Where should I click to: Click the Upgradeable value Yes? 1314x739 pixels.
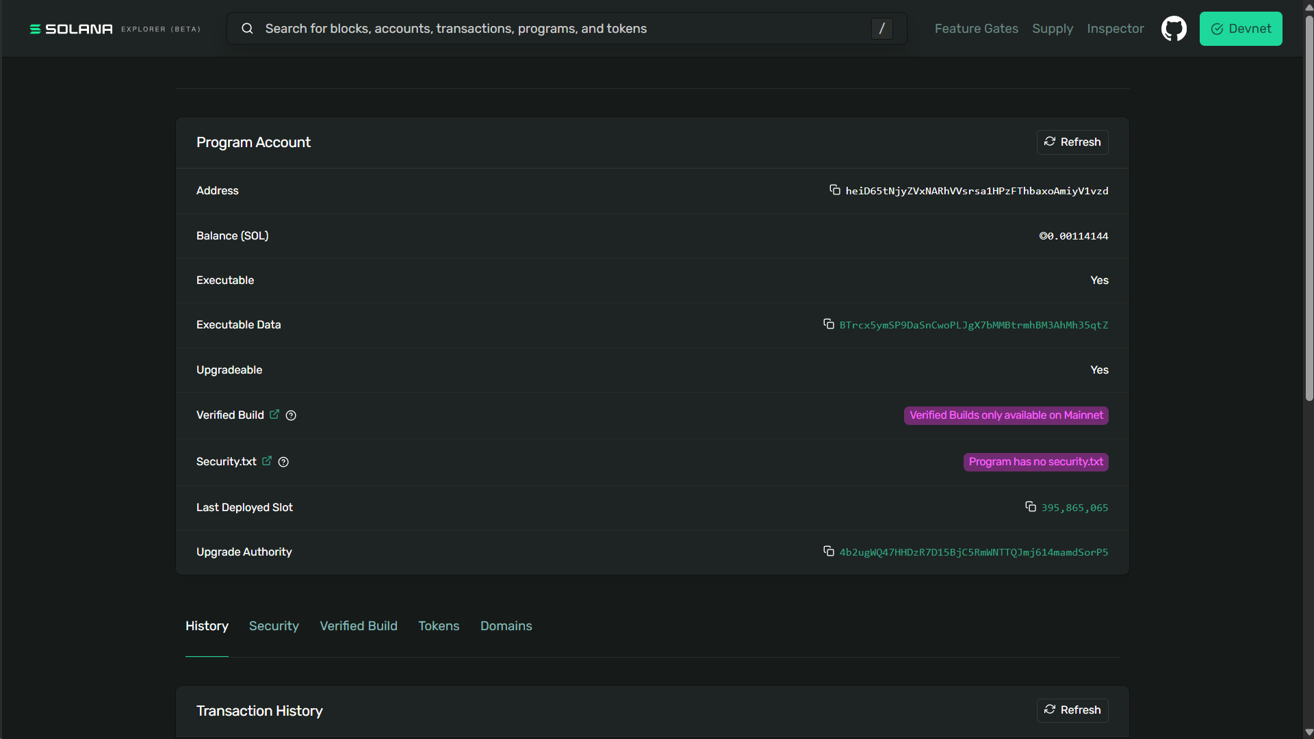[1099, 369]
